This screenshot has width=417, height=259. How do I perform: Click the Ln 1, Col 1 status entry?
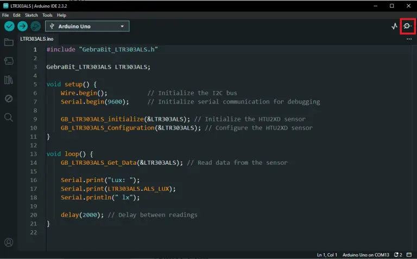coord(327,255)
